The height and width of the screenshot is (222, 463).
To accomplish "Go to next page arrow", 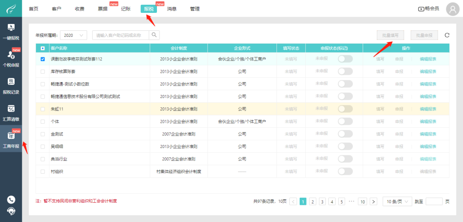I will 374,202.
